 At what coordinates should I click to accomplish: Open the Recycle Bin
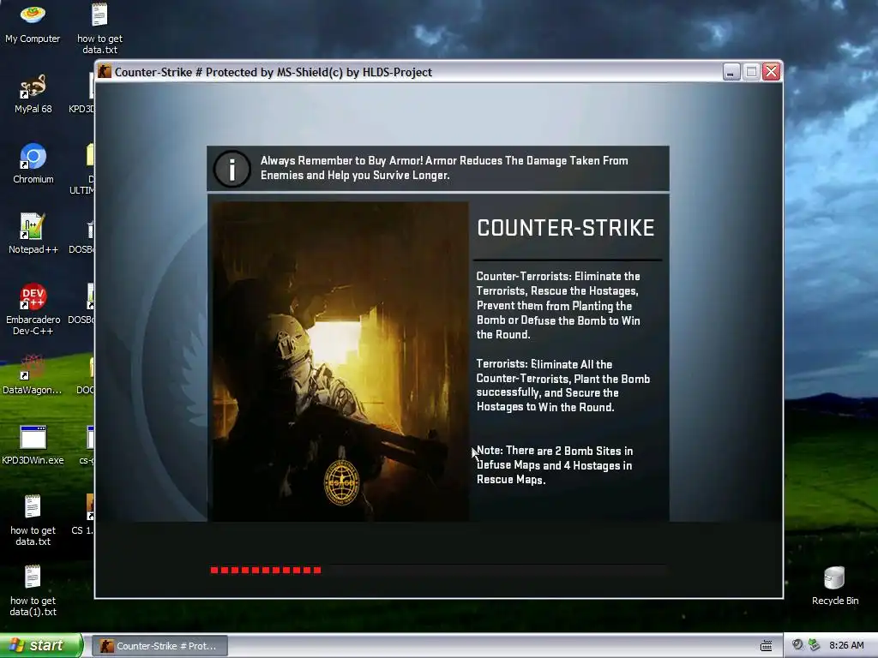(834, 586)
